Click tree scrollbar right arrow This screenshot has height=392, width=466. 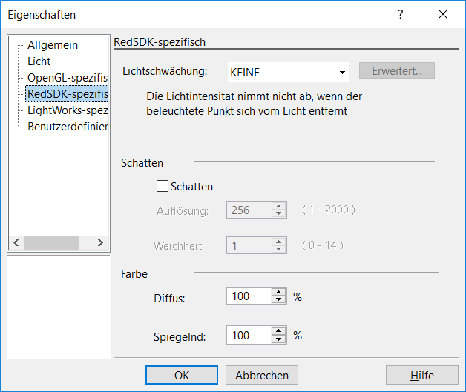(x=100, y=243)
